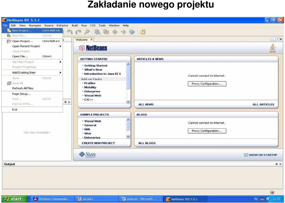
Task: Open Introduction to Java EE 5 link
Action: [x=102, y=74]
